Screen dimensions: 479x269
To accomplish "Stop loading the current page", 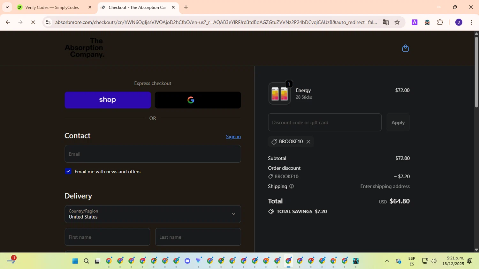I will point(33,22).
